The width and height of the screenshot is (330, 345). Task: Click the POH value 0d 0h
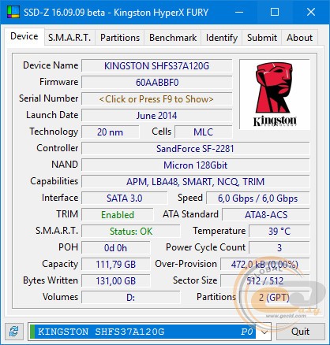[116, 248]
